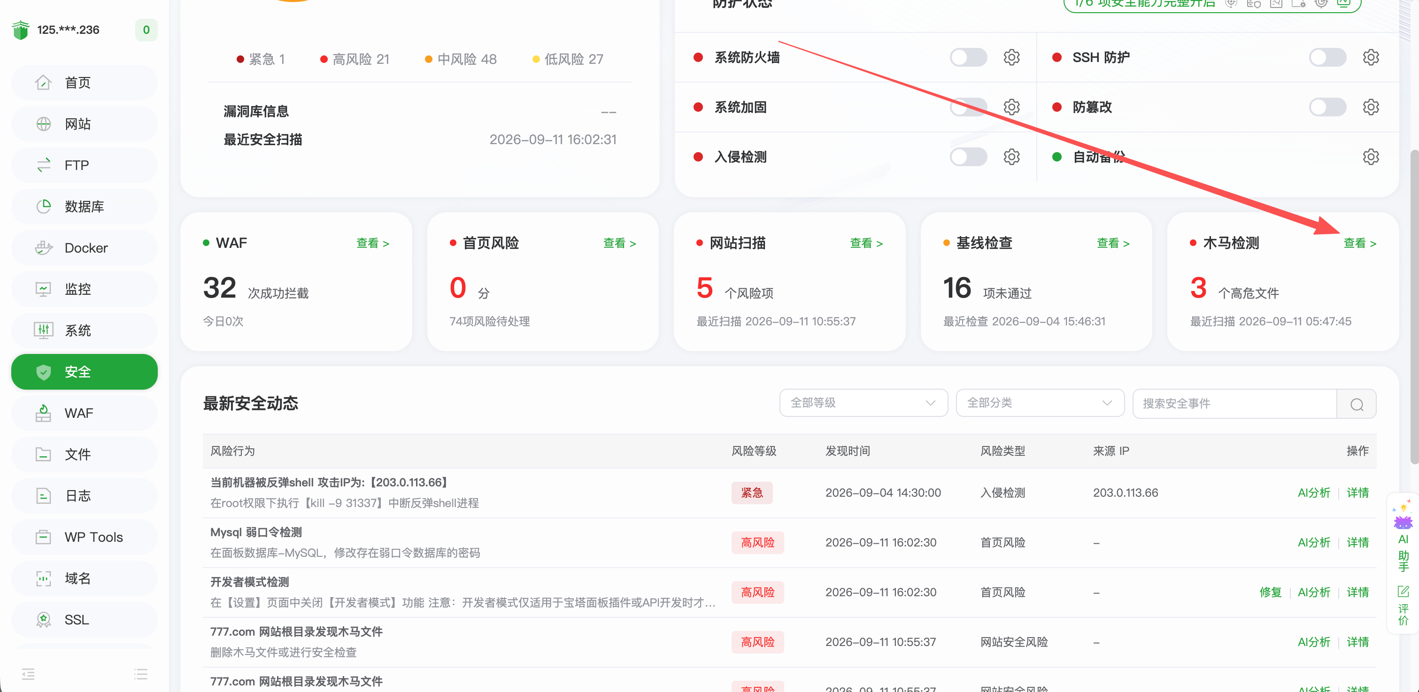The image size is (1419, 692).
Task: Open settings gear for SSH 防护
Action: [1371, 57]
